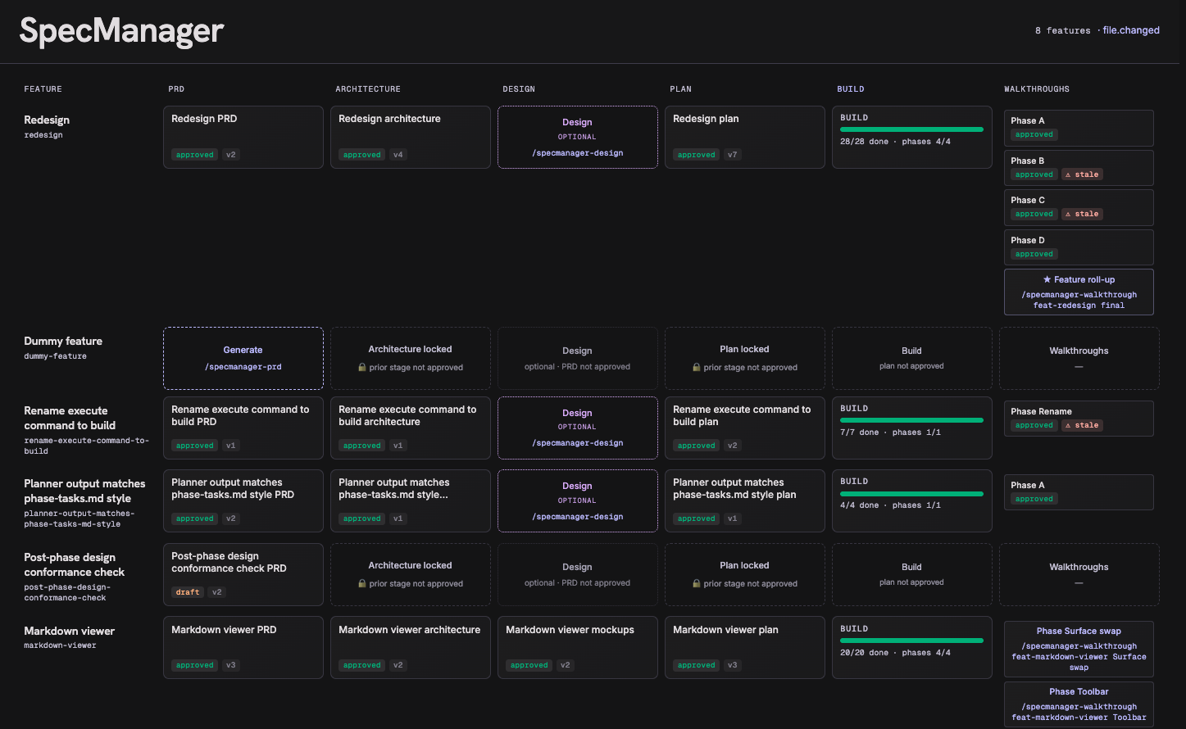Open the Phase B walkthrough card

tap(1079, 168)
